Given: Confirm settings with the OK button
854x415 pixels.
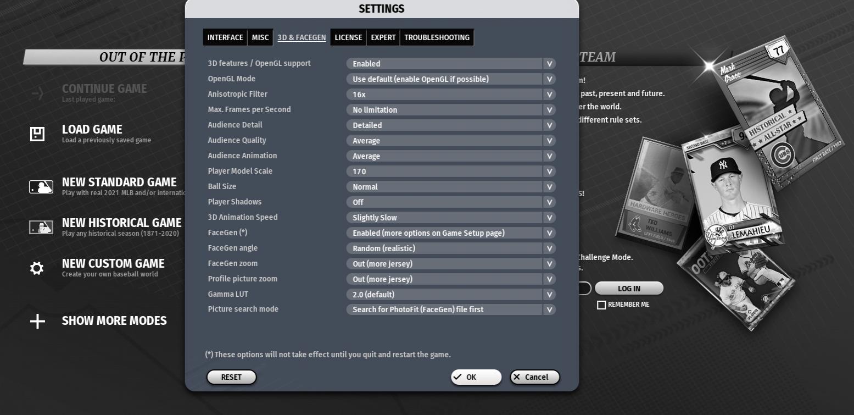Looking at the screenshot, I should [x=476, y=377].
